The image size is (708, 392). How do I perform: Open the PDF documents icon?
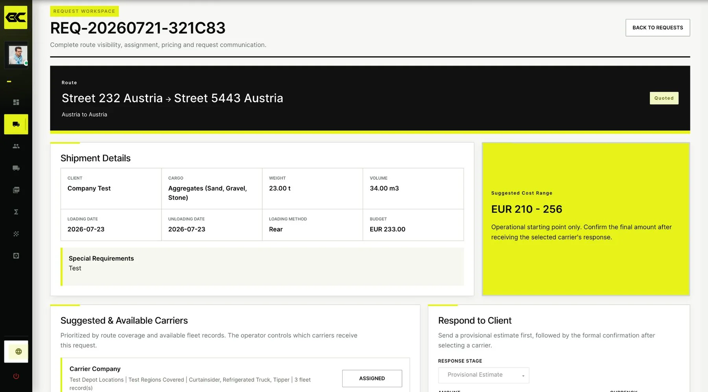click(16, 190)
